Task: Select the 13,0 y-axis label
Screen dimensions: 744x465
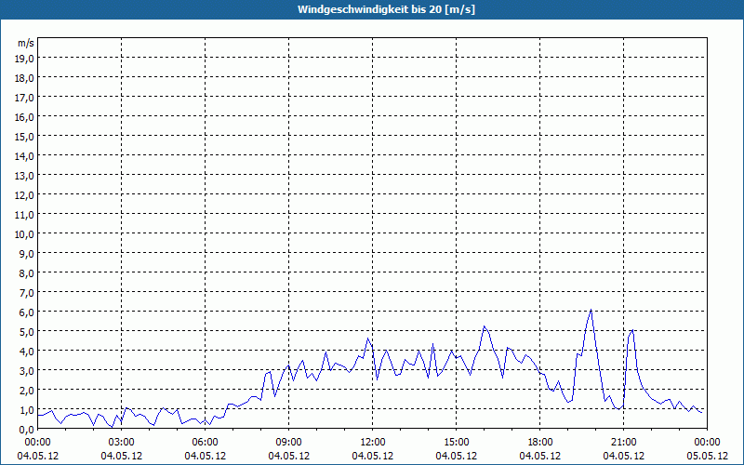Action: (25, 176)
